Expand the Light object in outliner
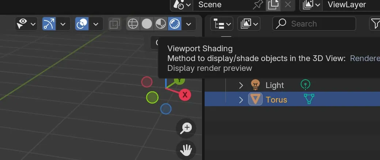This screenshot has width=380, height=160. [241, 85]
